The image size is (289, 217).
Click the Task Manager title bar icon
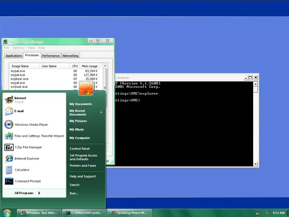click(x=5, y=42)
